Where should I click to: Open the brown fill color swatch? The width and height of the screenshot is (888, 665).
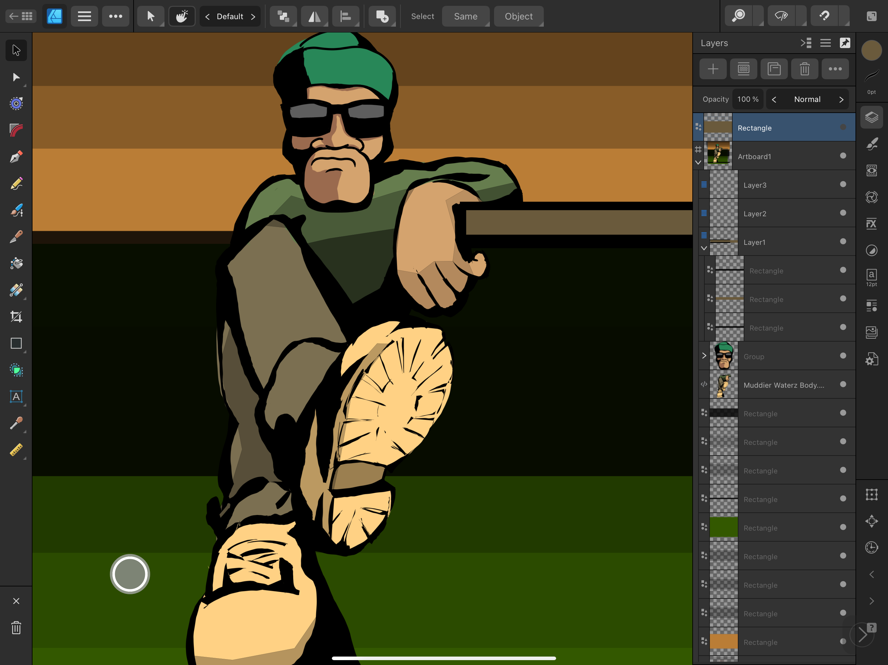[x=871, y=51]
